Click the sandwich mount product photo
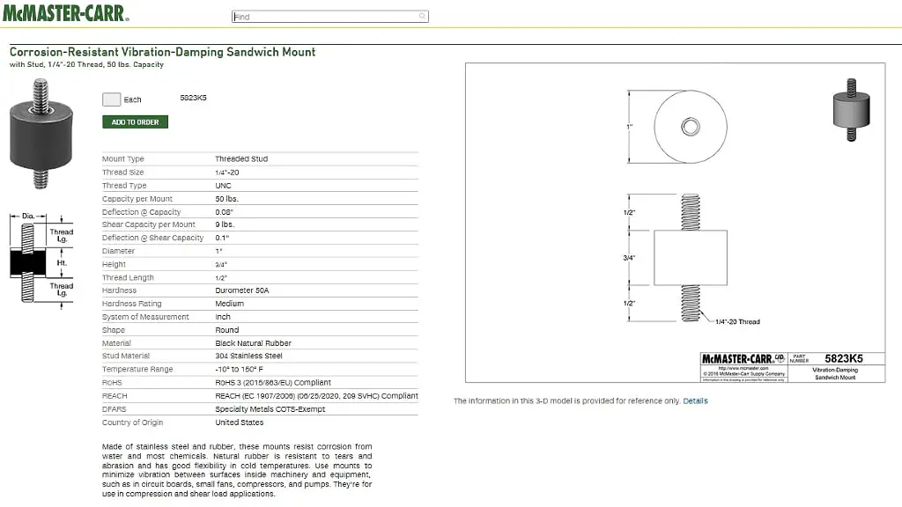The width and height of the screenshot is (902, 507). [41, 135]
